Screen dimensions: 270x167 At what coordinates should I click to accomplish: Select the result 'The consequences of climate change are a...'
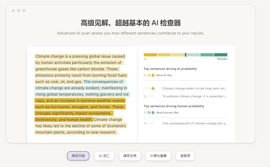point(195,124)
